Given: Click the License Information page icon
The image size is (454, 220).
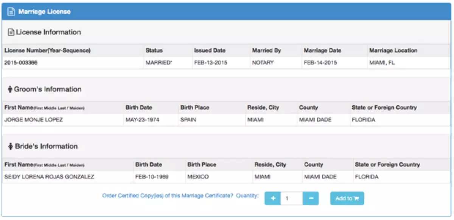Looking at the screenshot, I should click(x=11, y=32).
